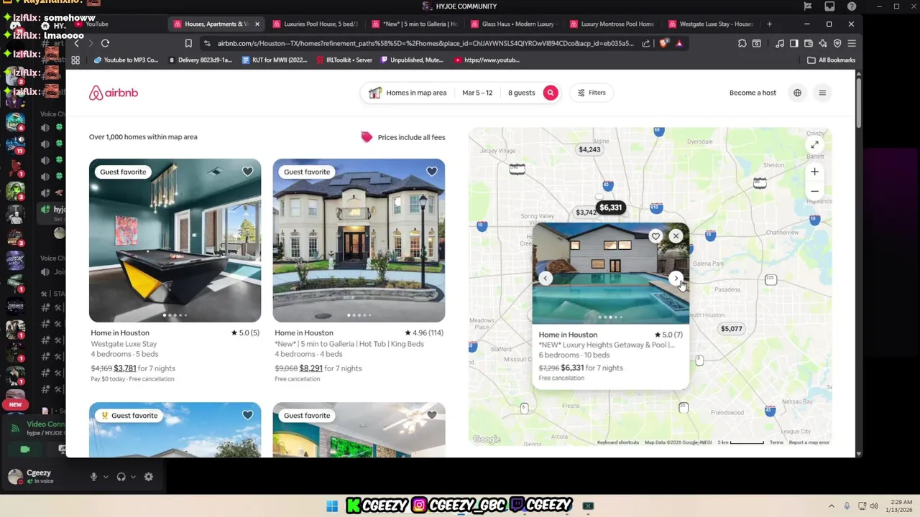Save map popup Luxury Heights listing heart
Viewport: 920px width, 517px height.
pyautogui.click(x=655, y=236)
